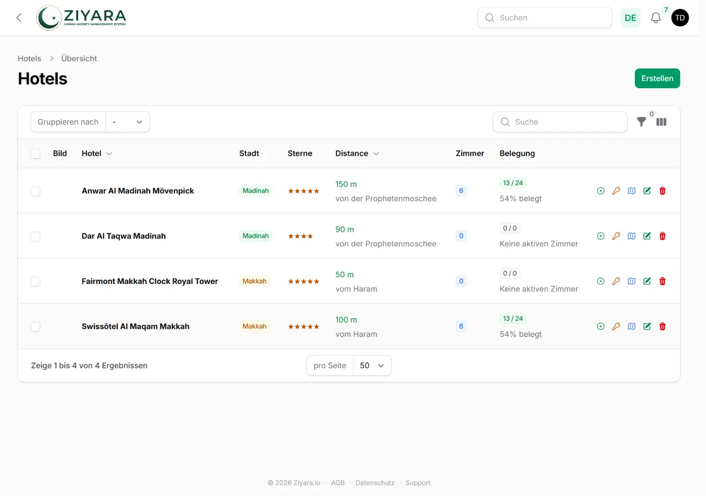Viewport: 706px width, 496px height.
Task: Open the Gruppieren nach dropdown
Action: (x=128, y=122)
